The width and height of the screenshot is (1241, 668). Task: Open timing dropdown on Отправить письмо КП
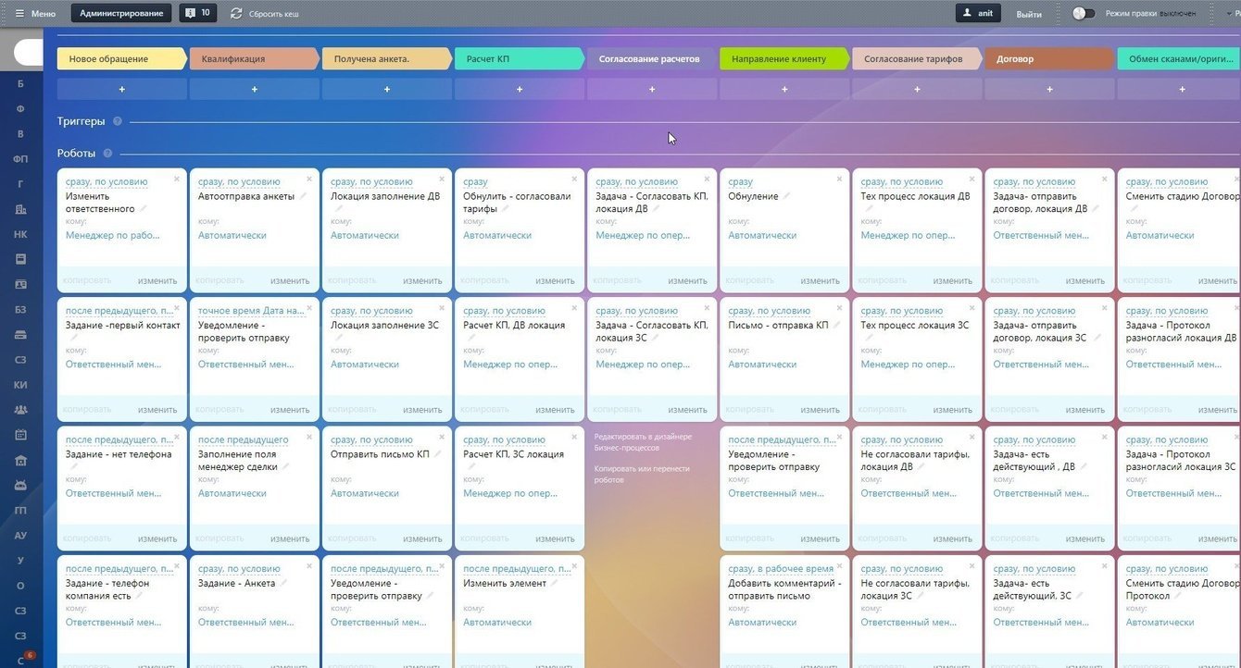[x=371, y=439]
